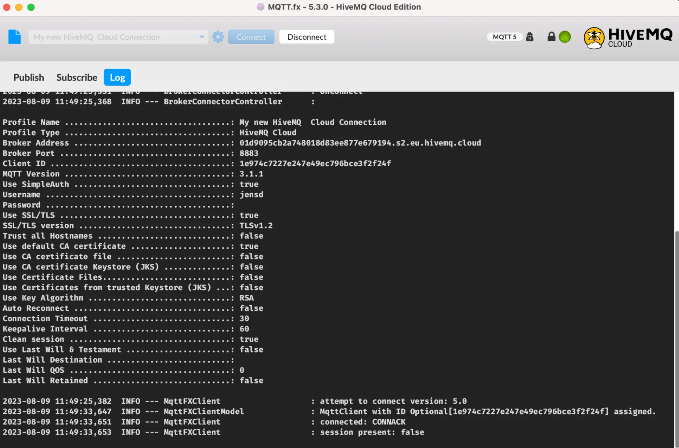Click the Connection Timeout 30 value
The width and height of the screenshot is (679, 448).
point(244,318)
